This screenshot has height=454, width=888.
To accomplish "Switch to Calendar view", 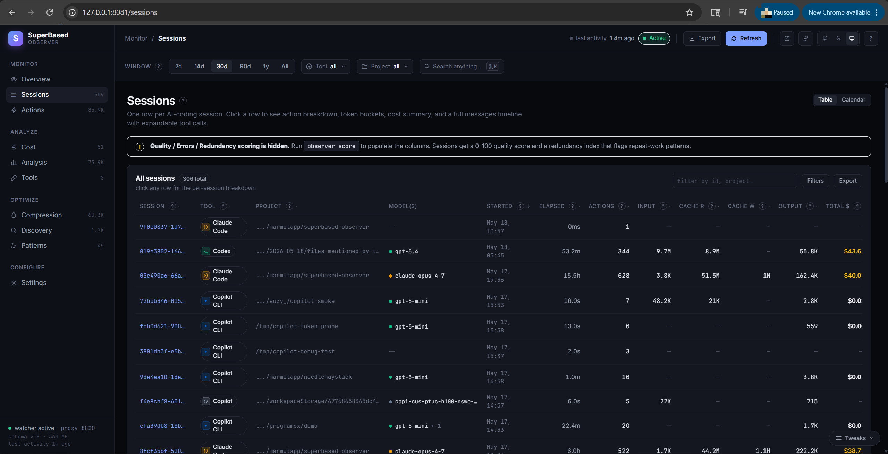I will [853, 99].
